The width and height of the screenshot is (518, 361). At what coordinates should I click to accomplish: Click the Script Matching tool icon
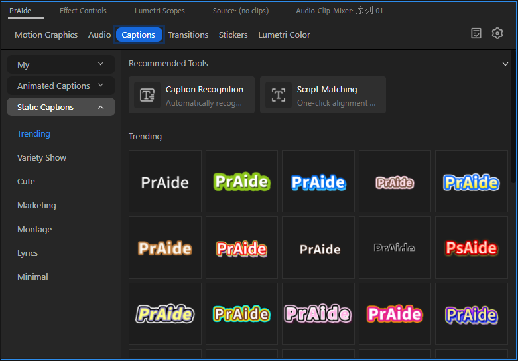278,95
